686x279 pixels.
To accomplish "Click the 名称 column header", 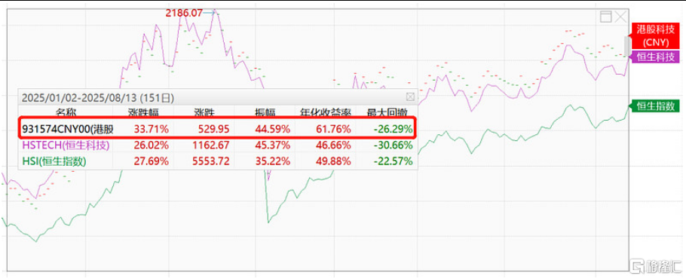I will pos(66,113).
